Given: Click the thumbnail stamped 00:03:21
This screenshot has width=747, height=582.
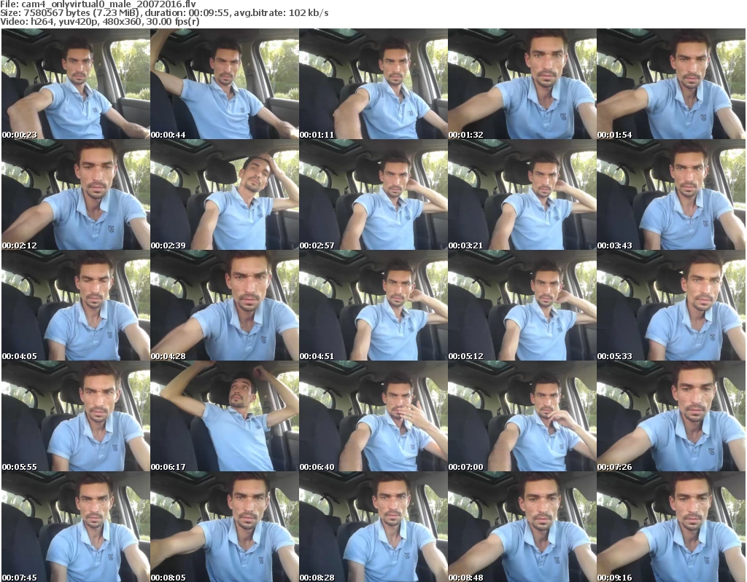Looking at the screenshot, I should pos(522,194).
